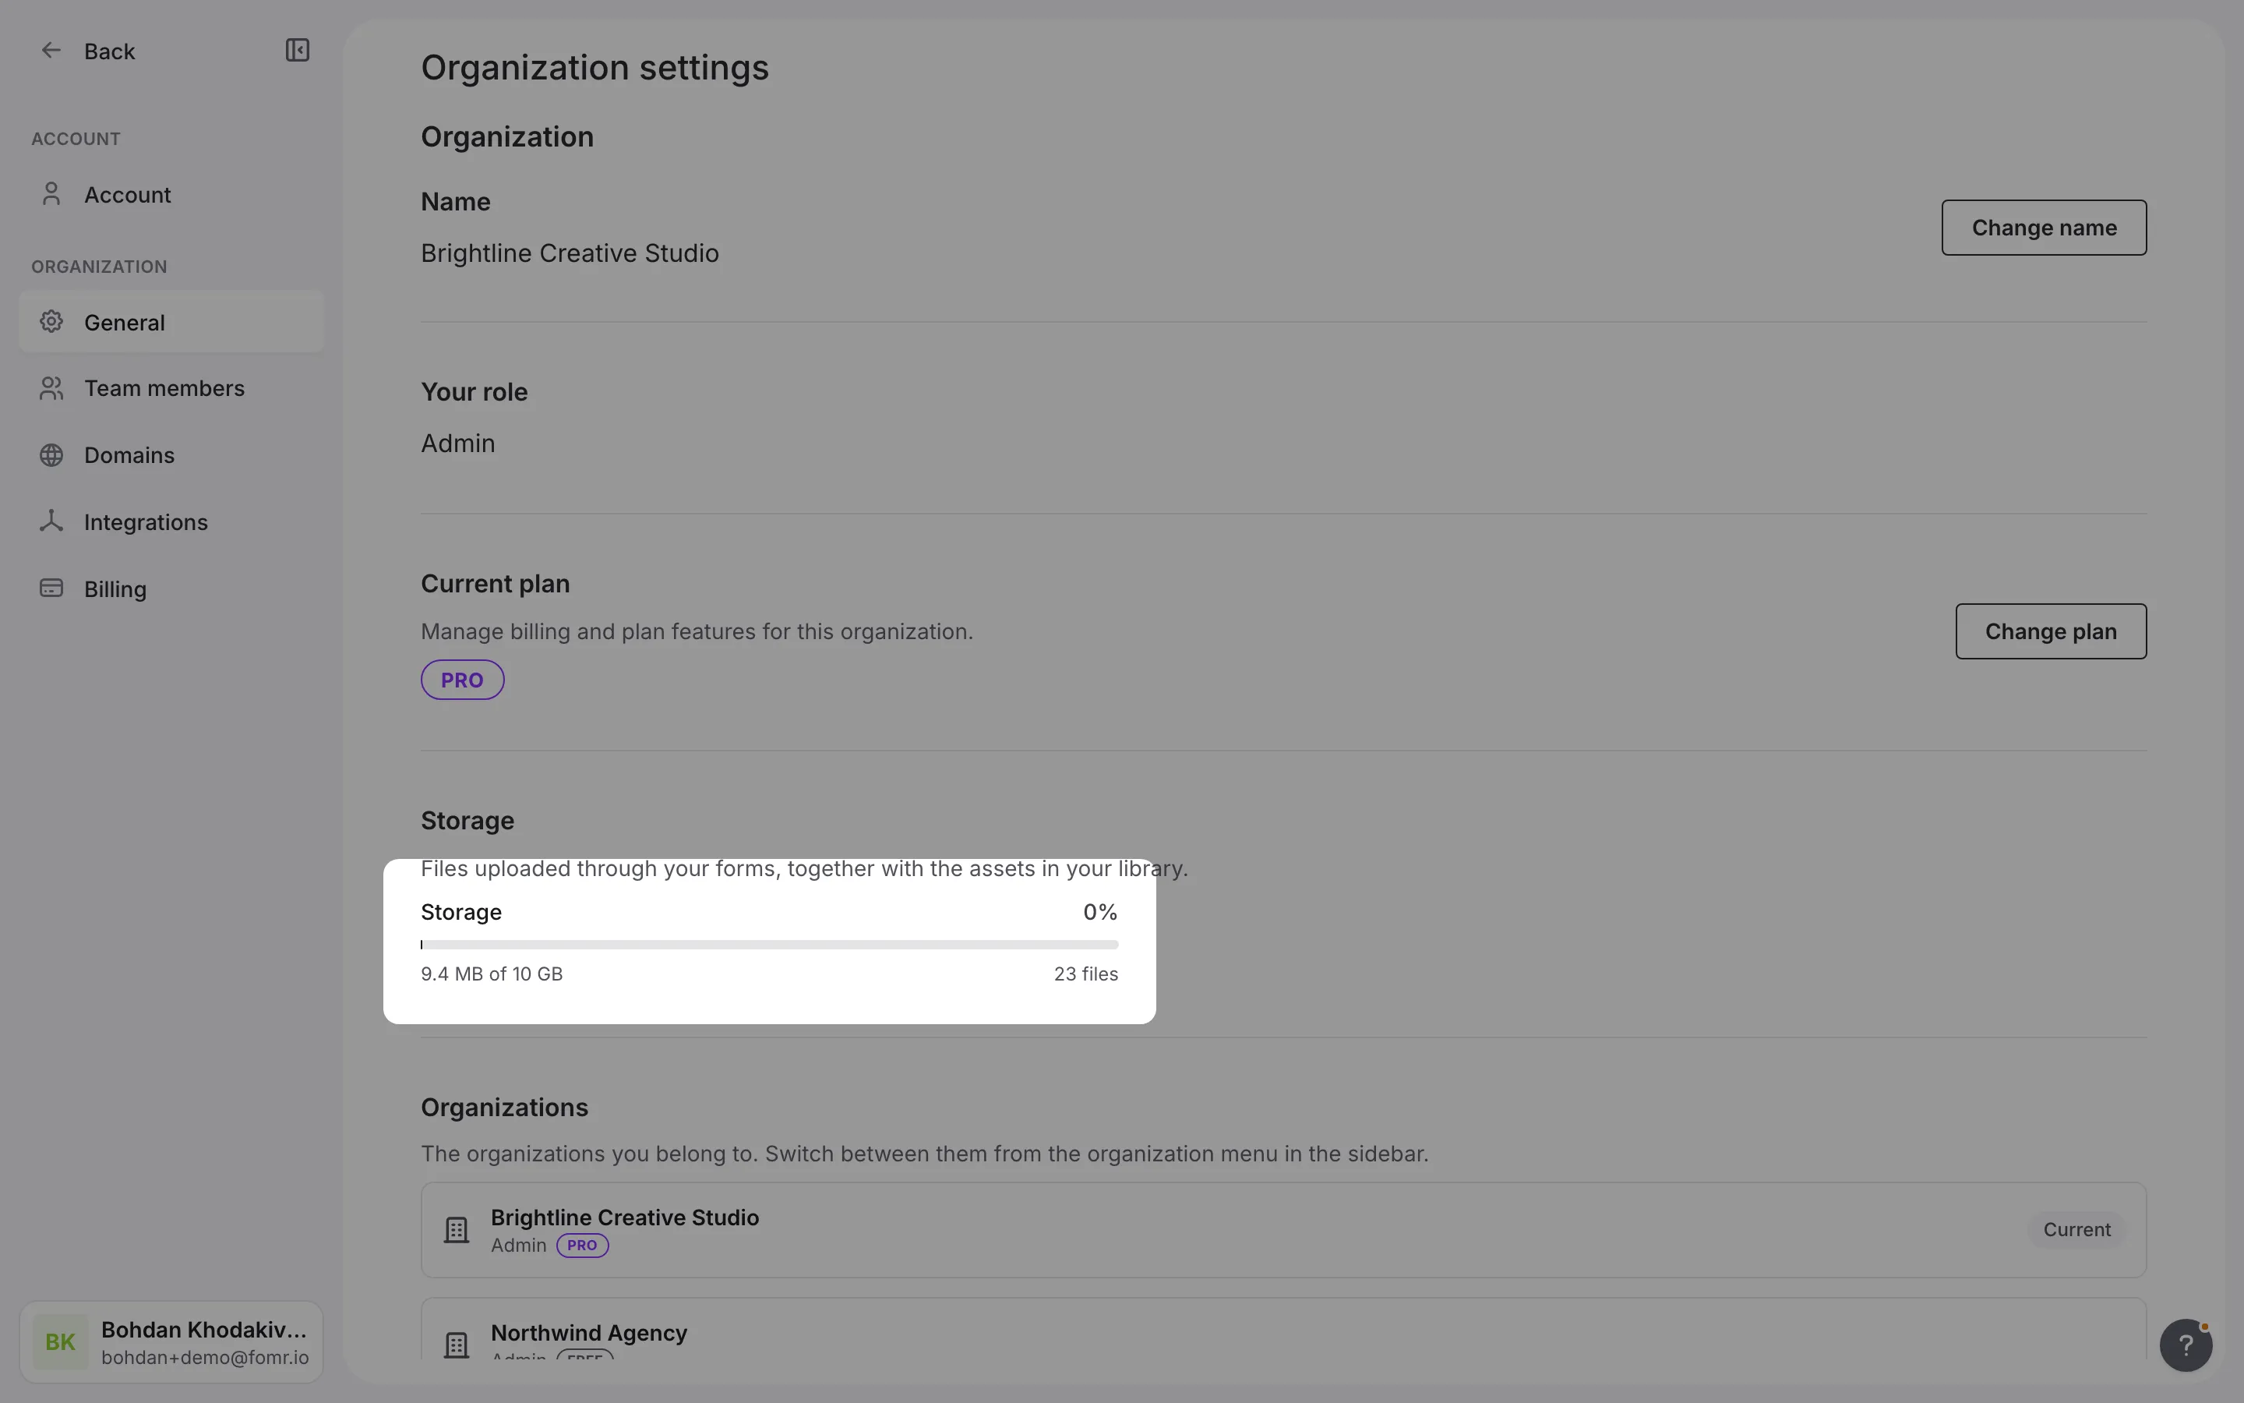Click Brightline Creative Studio name value under Name
Image resolution: width=2244 pixels, height=1403 pixels.
point(570,253)
